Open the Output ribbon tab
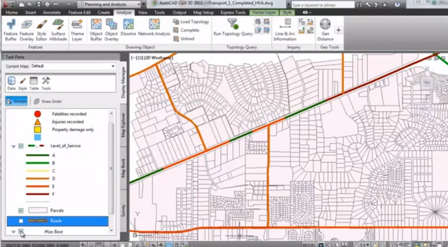Image resolution: width=448 pixels, height=247 pixels. [x=180, y=13]
